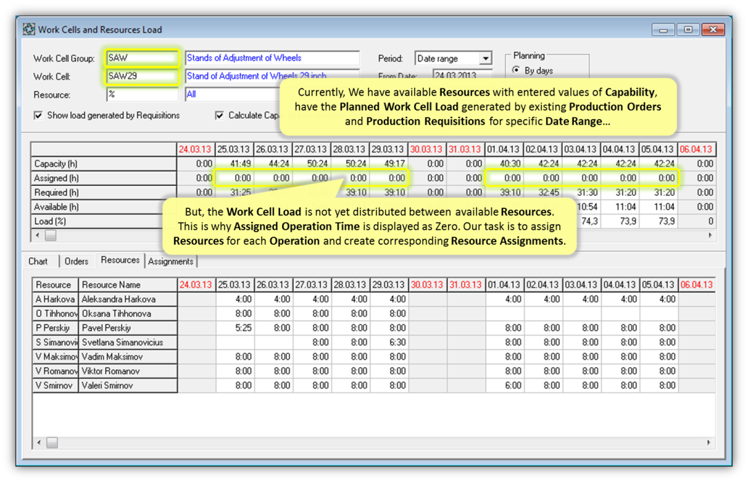Select resource row O Tihhonov
Viewport: 748px width, 482px height.
pyautogui.click(x=55, y=313)
